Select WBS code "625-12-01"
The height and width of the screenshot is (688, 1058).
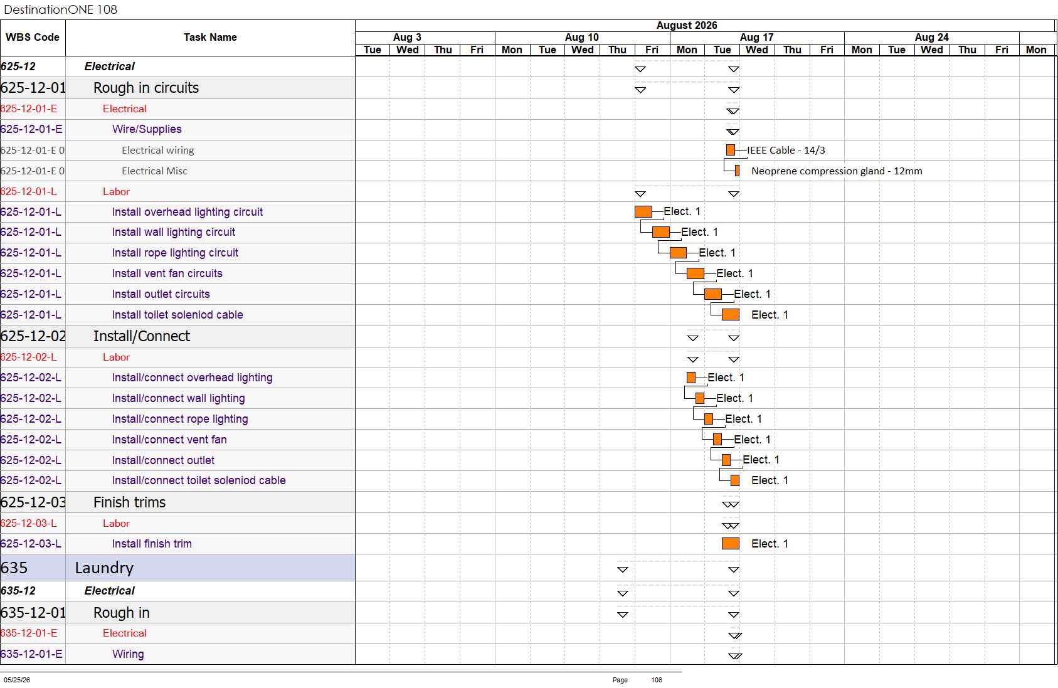[x=33, y=88]
